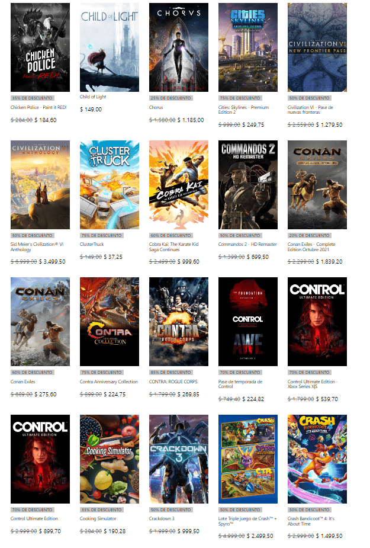Select the Crackdown 3 cover art
The image size is (370, 548).
(x=179, y=459)
